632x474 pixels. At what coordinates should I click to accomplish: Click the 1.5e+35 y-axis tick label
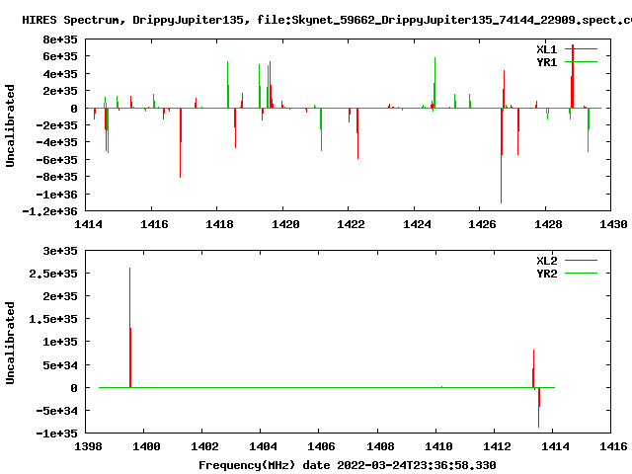tap(52, 319)
